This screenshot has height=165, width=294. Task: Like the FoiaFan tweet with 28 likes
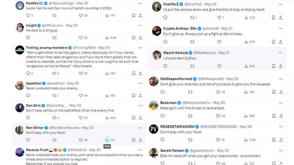(81, 15)
